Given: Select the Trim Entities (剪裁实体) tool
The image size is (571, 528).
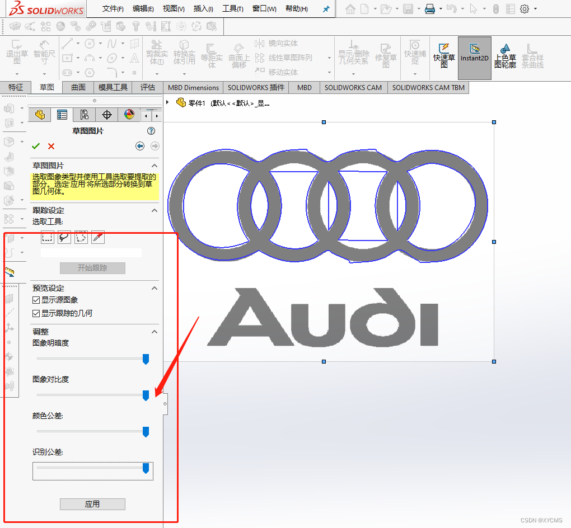Looking at the screenshot, I should coord(157,51).
